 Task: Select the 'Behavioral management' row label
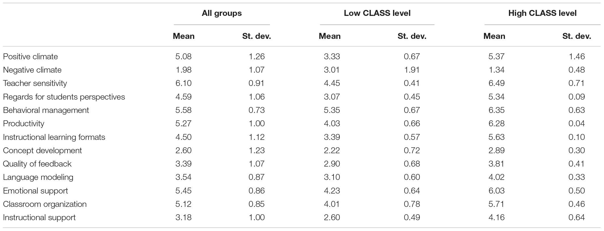point(46,110)
